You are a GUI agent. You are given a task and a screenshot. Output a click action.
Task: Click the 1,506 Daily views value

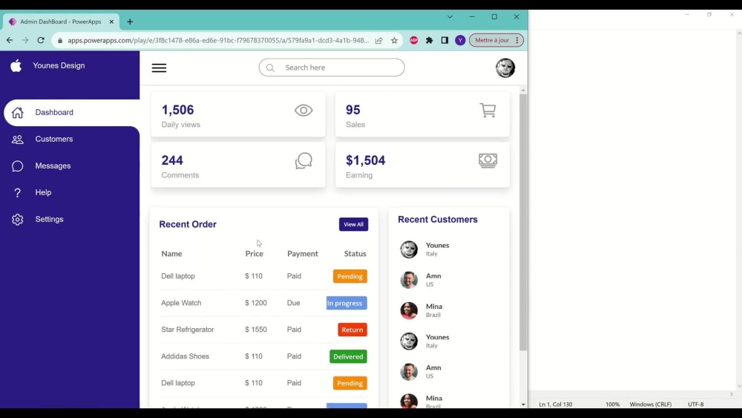tap(177, 111)
